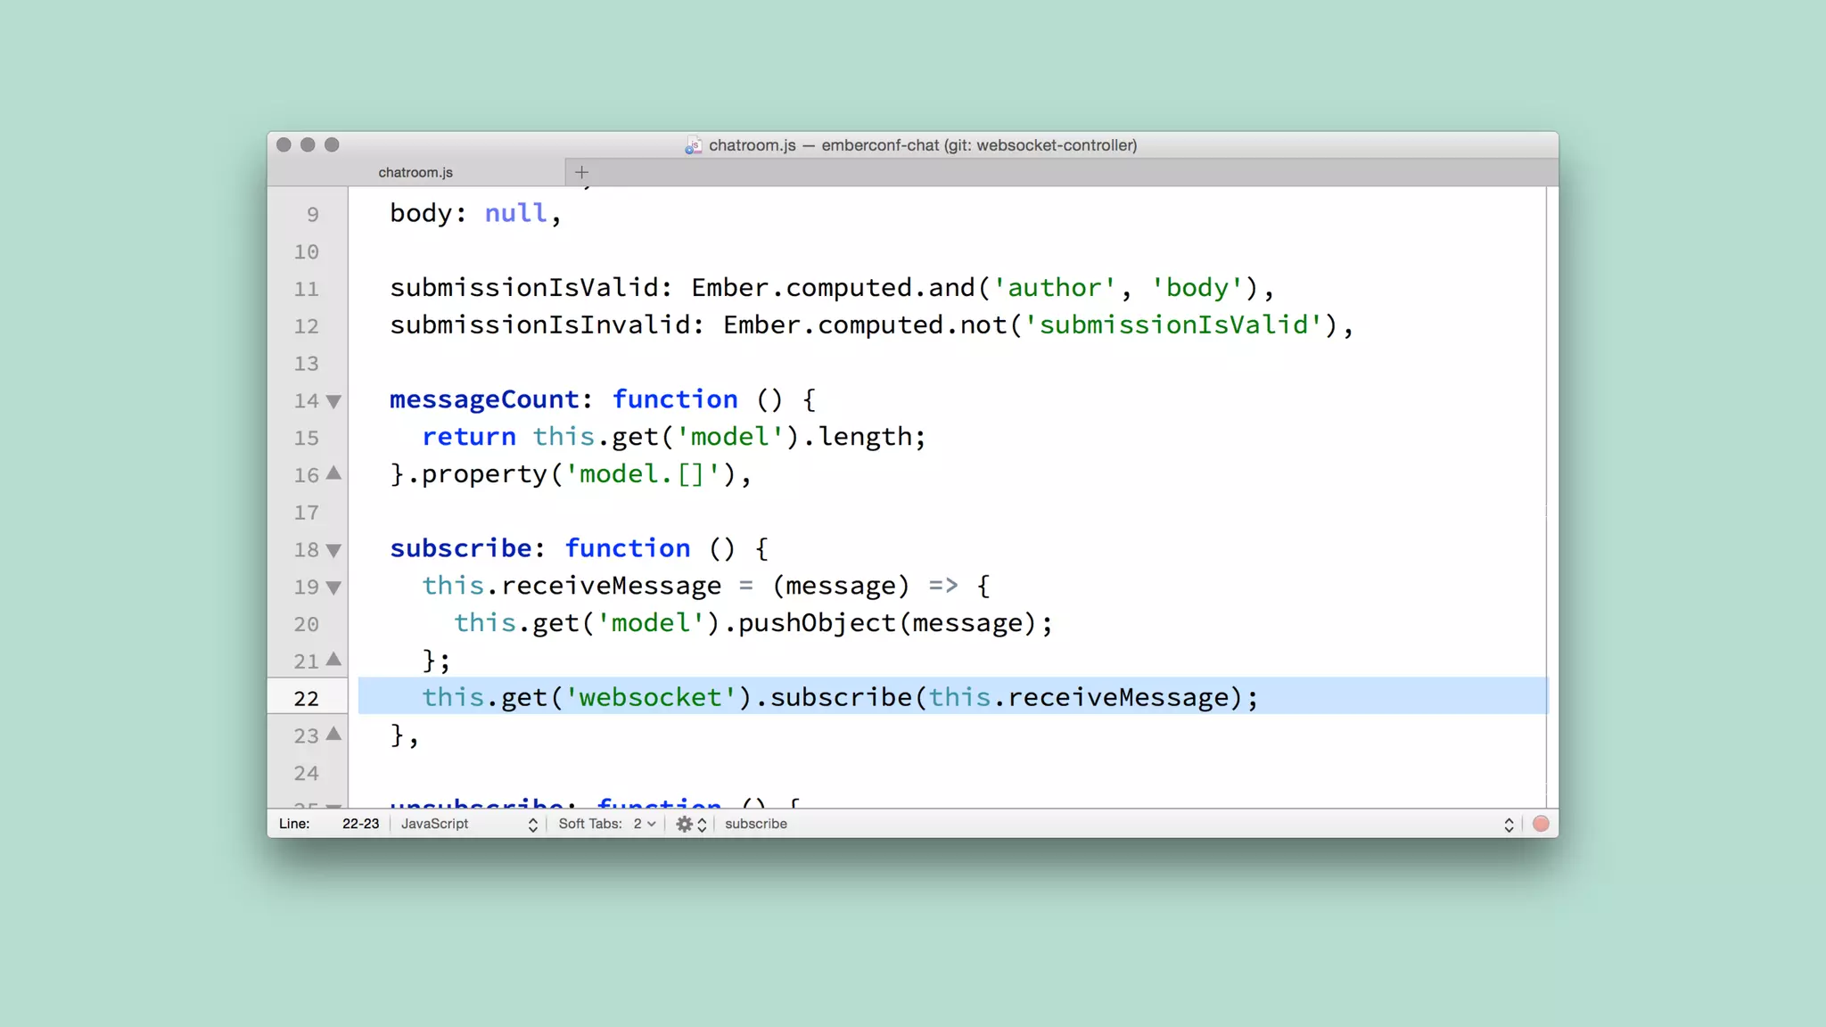Viewport: 1826px width, 1027px height.
Task: Open the Soft Tabs size dropdown
Action: (644, 824)
